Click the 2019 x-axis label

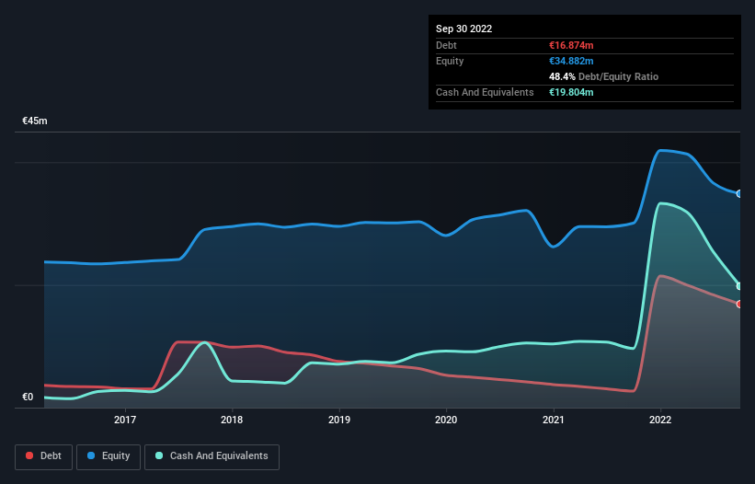click(339, 420)
